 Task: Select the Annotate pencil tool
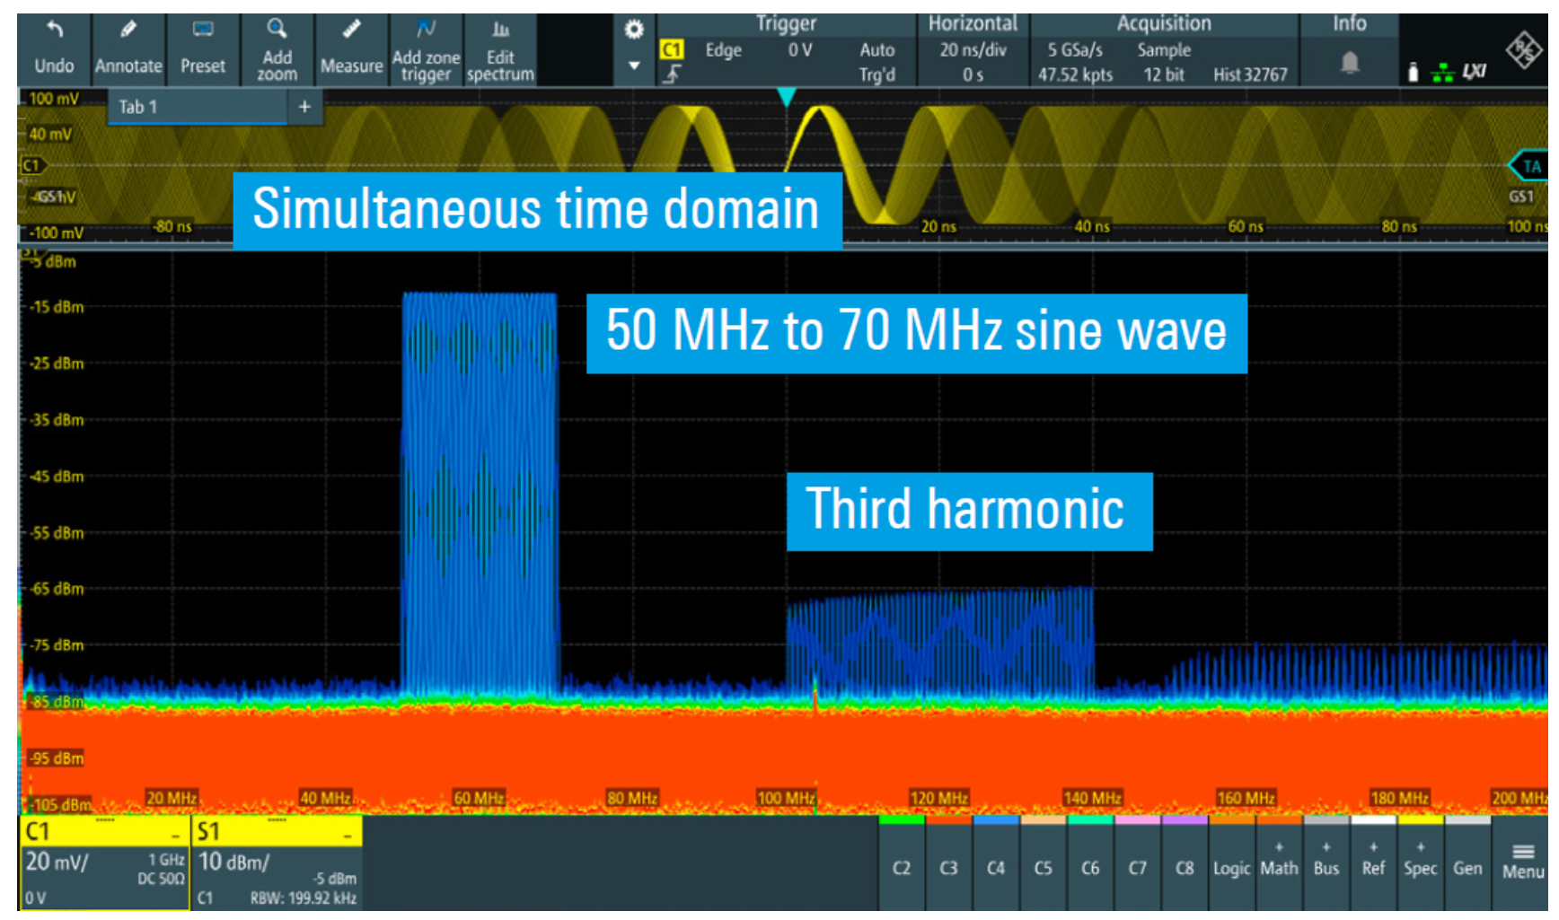coord(128,31)
